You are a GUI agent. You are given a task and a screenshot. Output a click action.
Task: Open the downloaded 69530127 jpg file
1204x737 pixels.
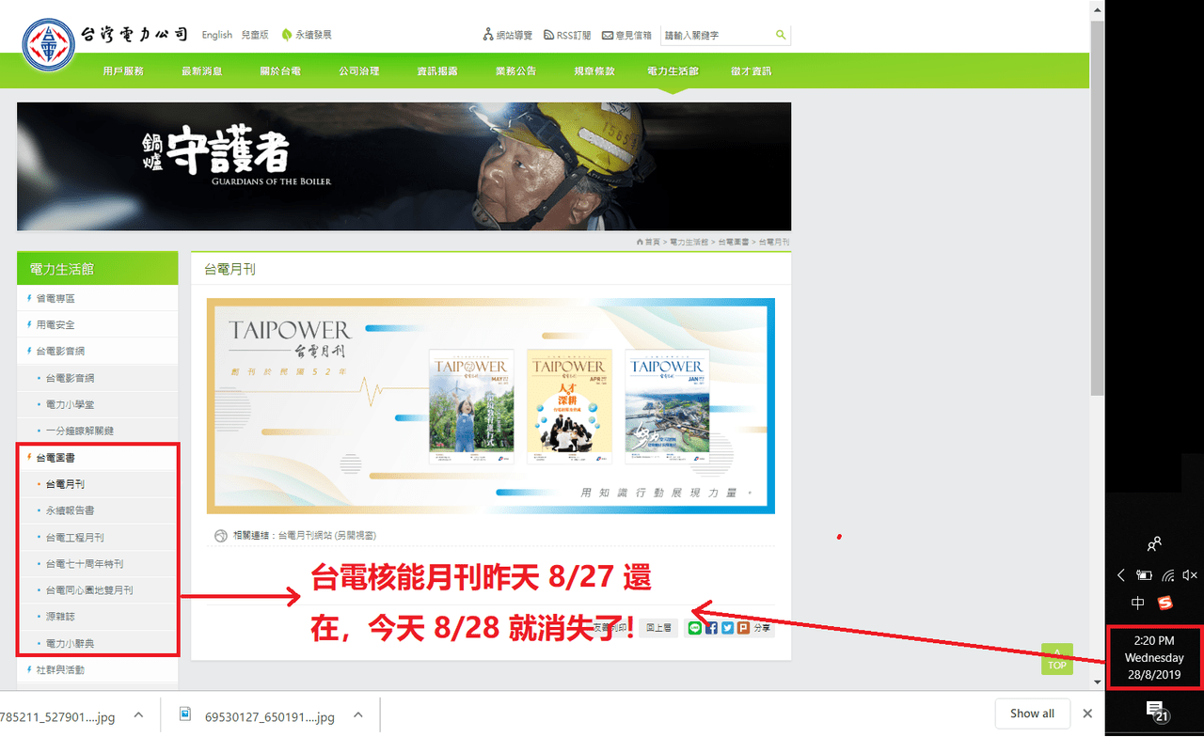pos(258,716)
